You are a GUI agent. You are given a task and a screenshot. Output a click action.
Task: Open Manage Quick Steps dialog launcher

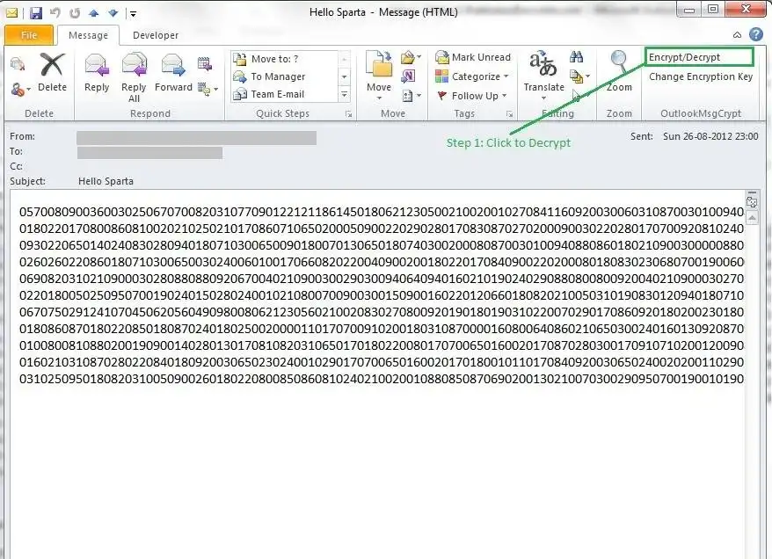(348, 114)
